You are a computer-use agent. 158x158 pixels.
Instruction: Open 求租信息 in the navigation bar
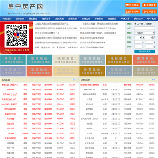pyautogui.click(x=99, y=18)
